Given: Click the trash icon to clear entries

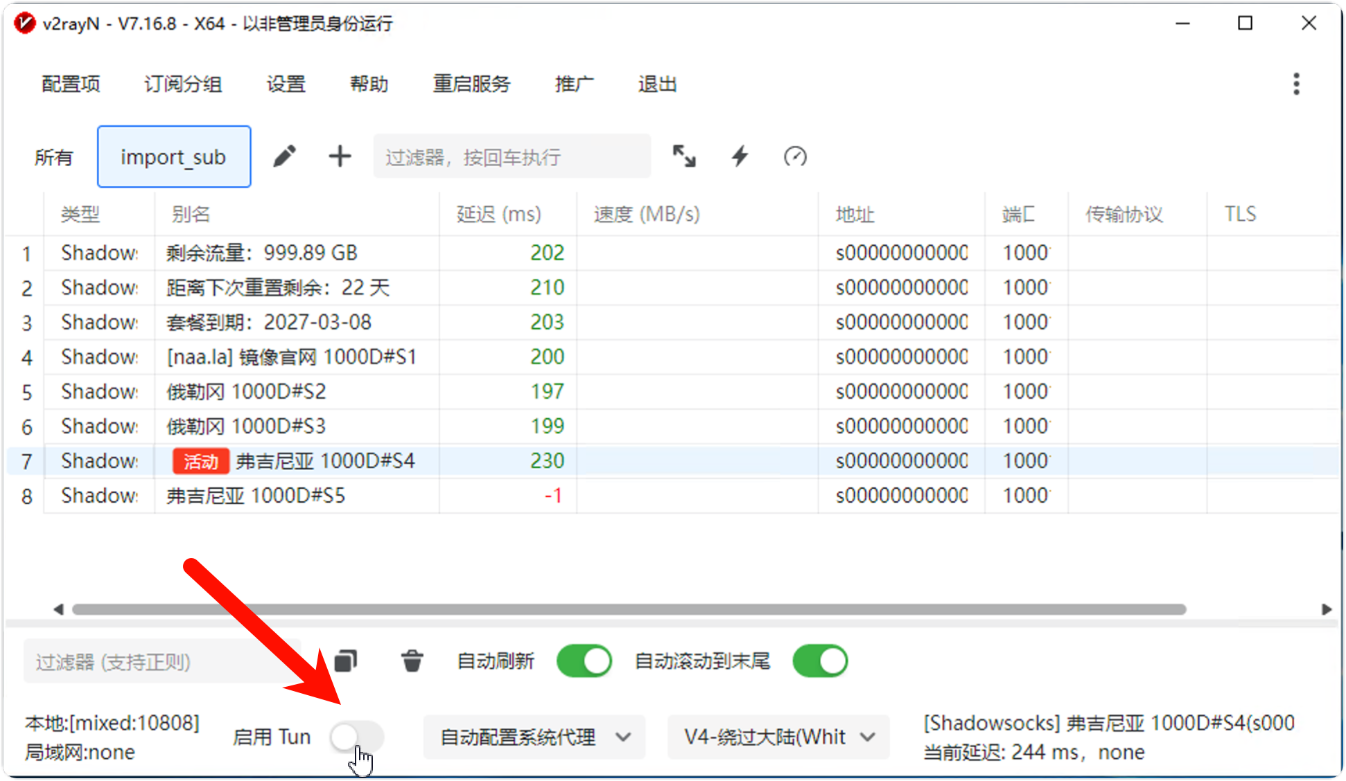Looking at the screenshot, I should click(412, 661).
